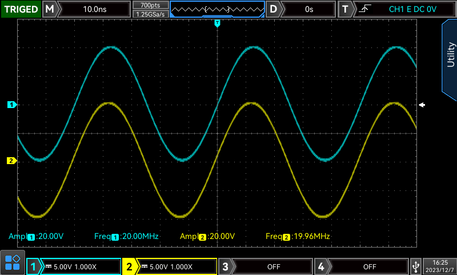Toggle channel 2 on or off

[x=130, y=266]
